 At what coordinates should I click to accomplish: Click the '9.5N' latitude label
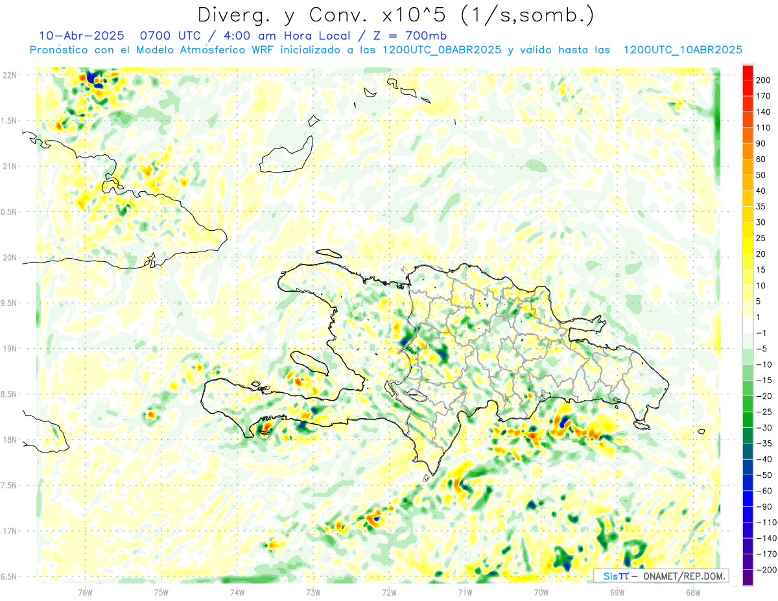pyautogui.click(x=9, y=303)
